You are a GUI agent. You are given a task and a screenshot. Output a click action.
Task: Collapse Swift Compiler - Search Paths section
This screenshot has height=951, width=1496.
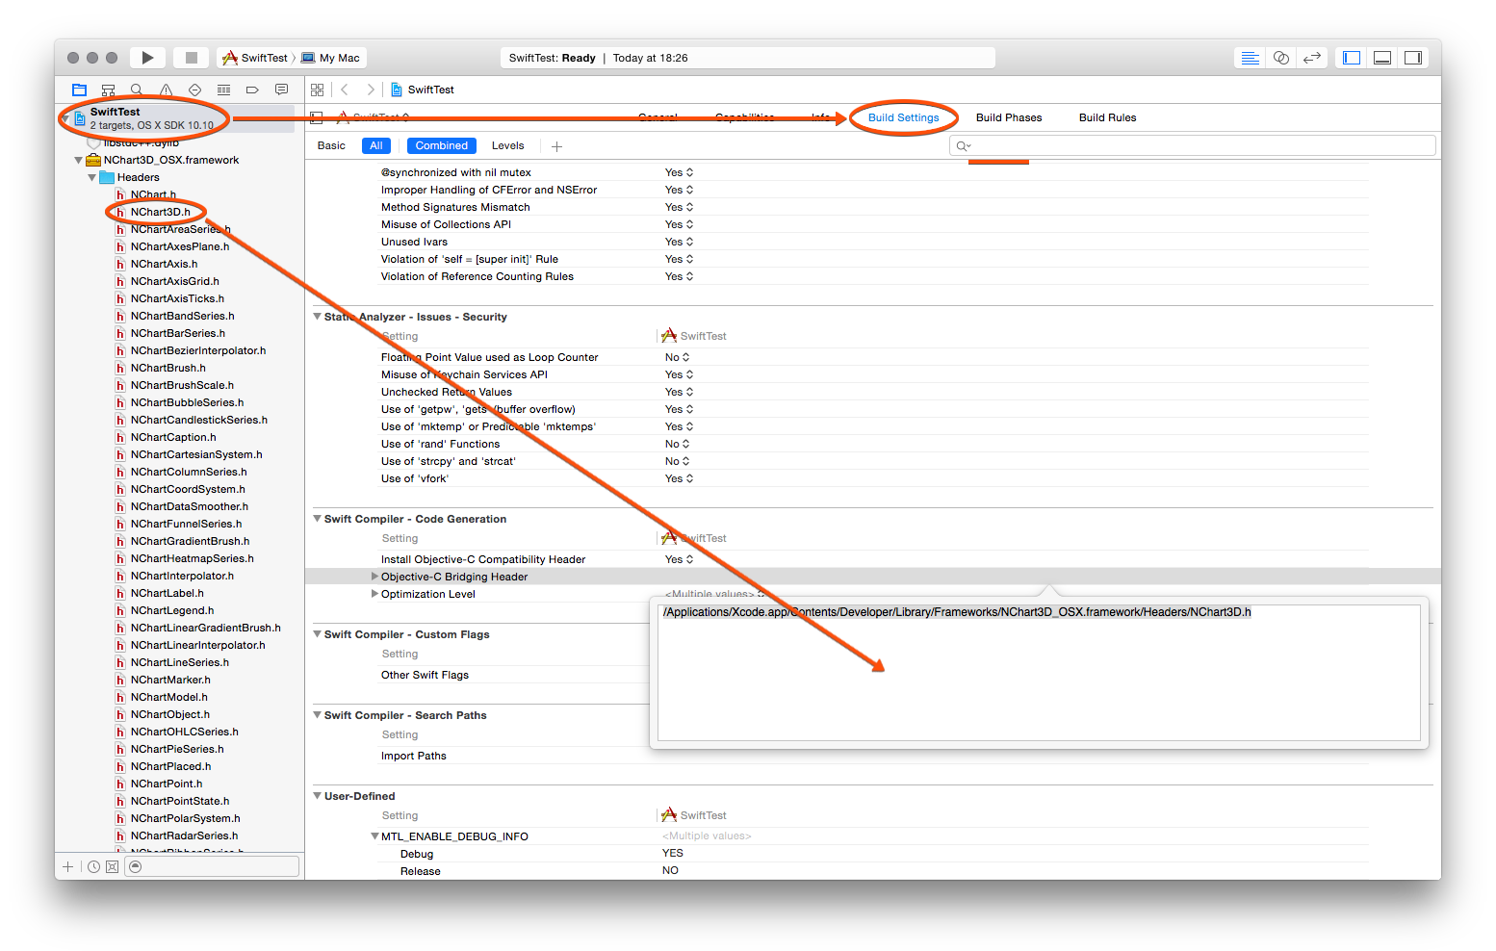[x=317, y=715]
